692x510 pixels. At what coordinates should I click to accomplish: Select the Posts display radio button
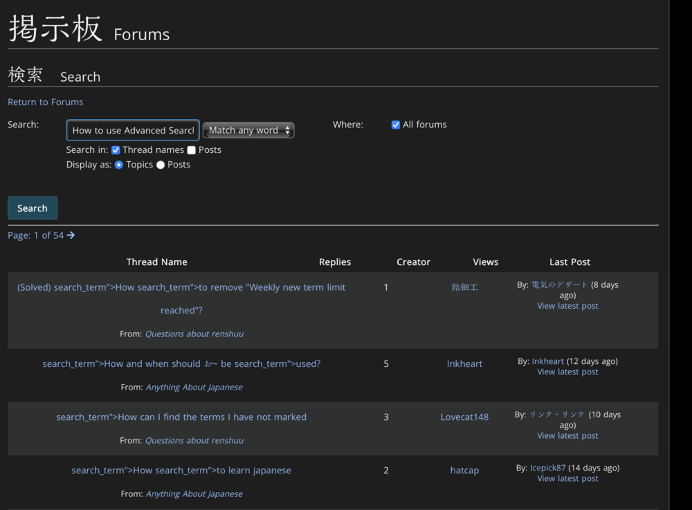click(x=161, y=165)
